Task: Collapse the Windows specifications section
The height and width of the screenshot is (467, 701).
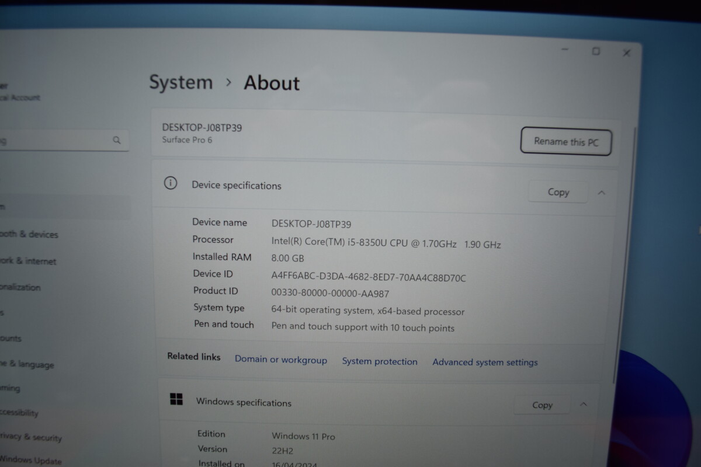Action: click(583, 404)
